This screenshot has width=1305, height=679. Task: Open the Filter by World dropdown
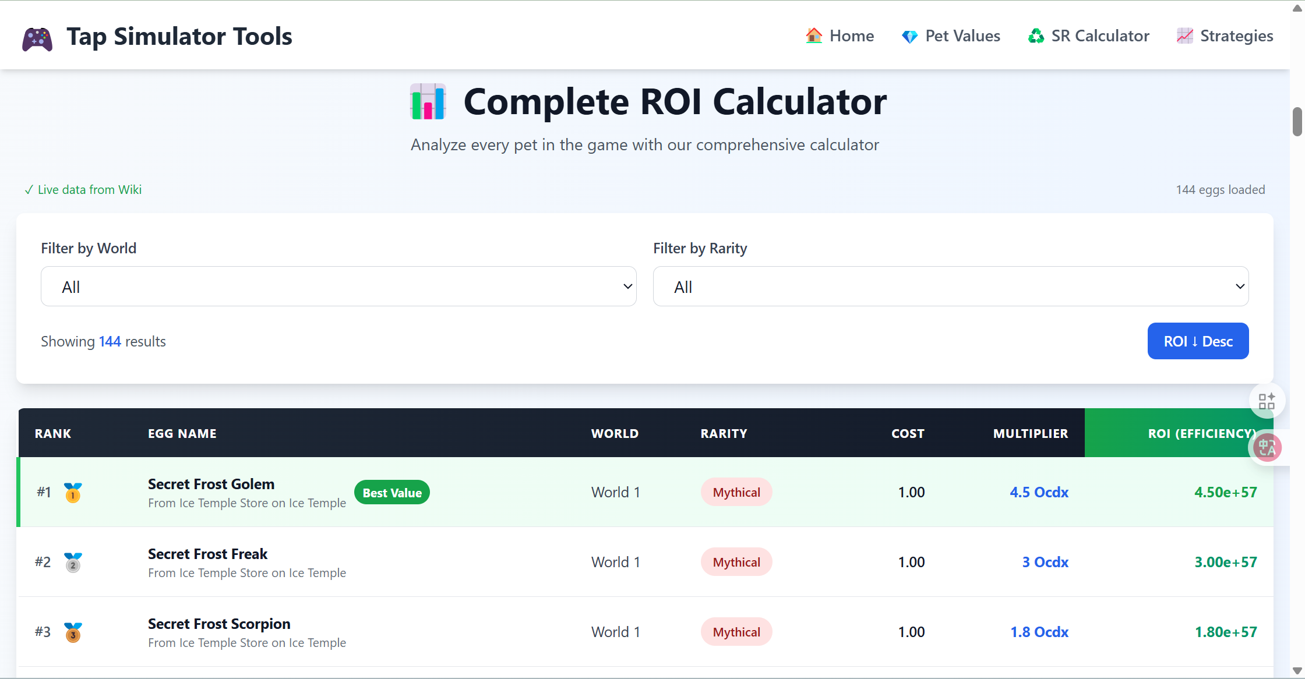coord(338,286)
